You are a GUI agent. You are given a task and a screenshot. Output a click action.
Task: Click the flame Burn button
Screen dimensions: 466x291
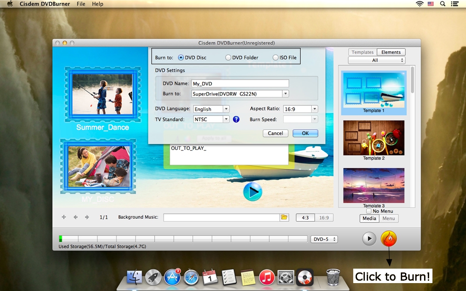click(x=389, y=239)
